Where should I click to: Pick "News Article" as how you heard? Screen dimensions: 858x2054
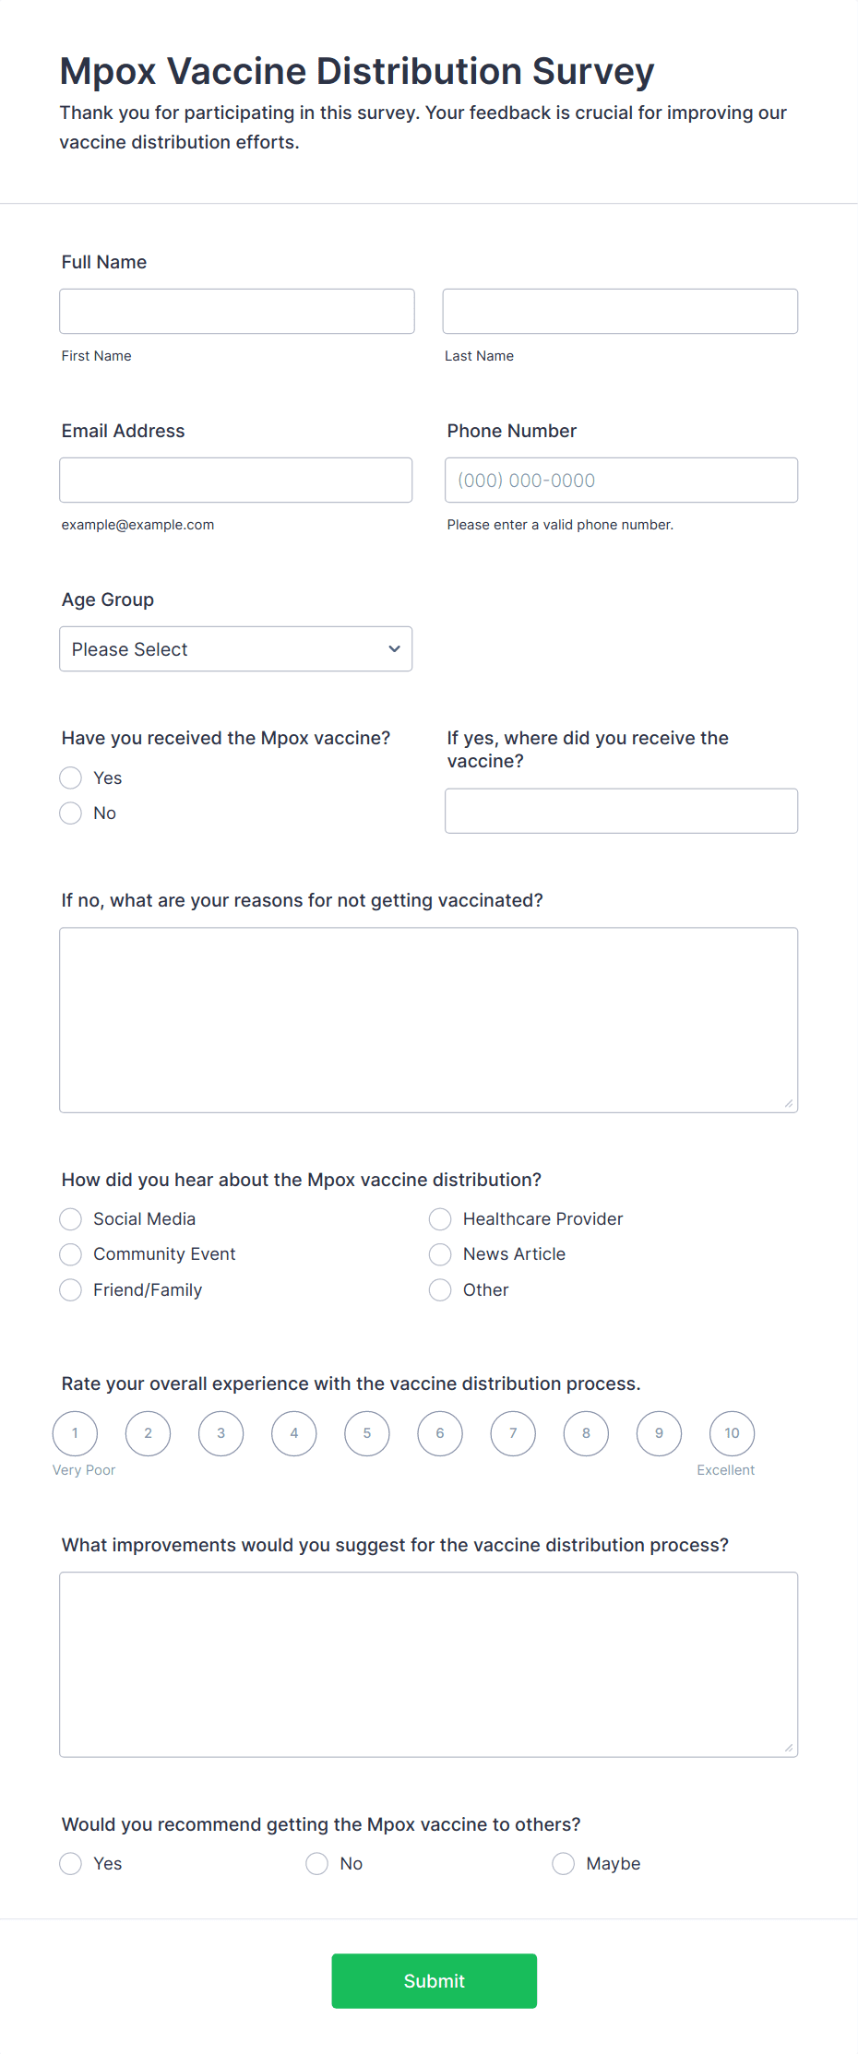pyautogui.click(x=440, y=1254)
